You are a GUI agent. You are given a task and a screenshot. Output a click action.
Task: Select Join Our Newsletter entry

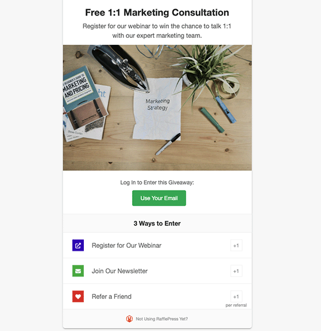[157, 271]
